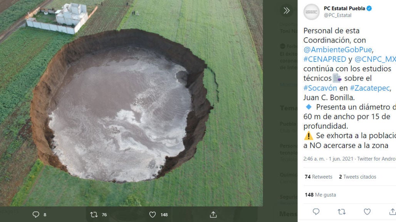
Task: Open the PC Estatal Puebla display name
Action: tap(344, 8)
